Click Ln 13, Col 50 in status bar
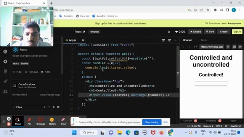The image size is (244, 137). [194, 126]
